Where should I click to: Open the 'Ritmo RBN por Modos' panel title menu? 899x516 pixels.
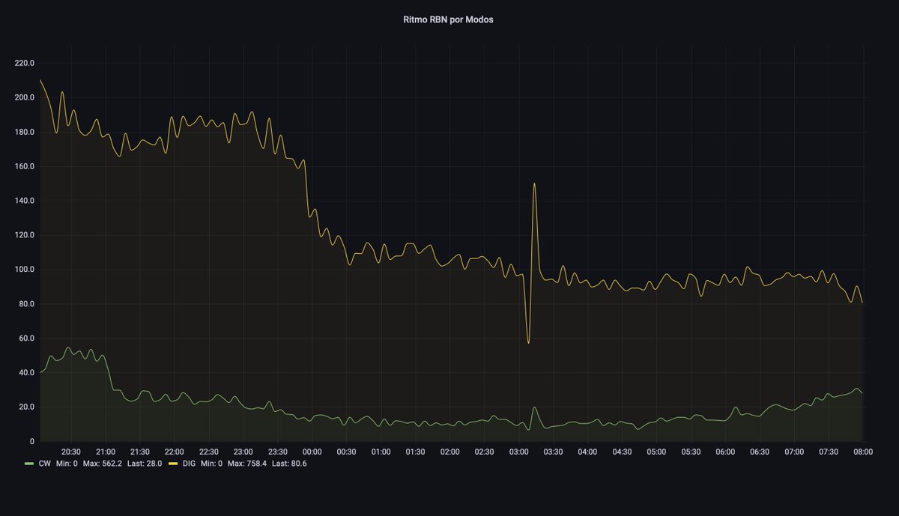(x=448, y=20)
